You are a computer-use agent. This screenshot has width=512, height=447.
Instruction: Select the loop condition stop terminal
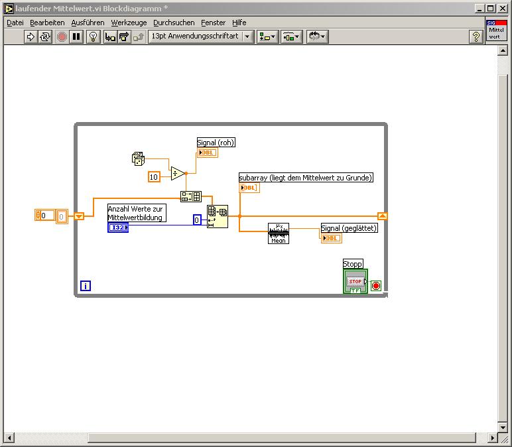click(x=376, y=286)
